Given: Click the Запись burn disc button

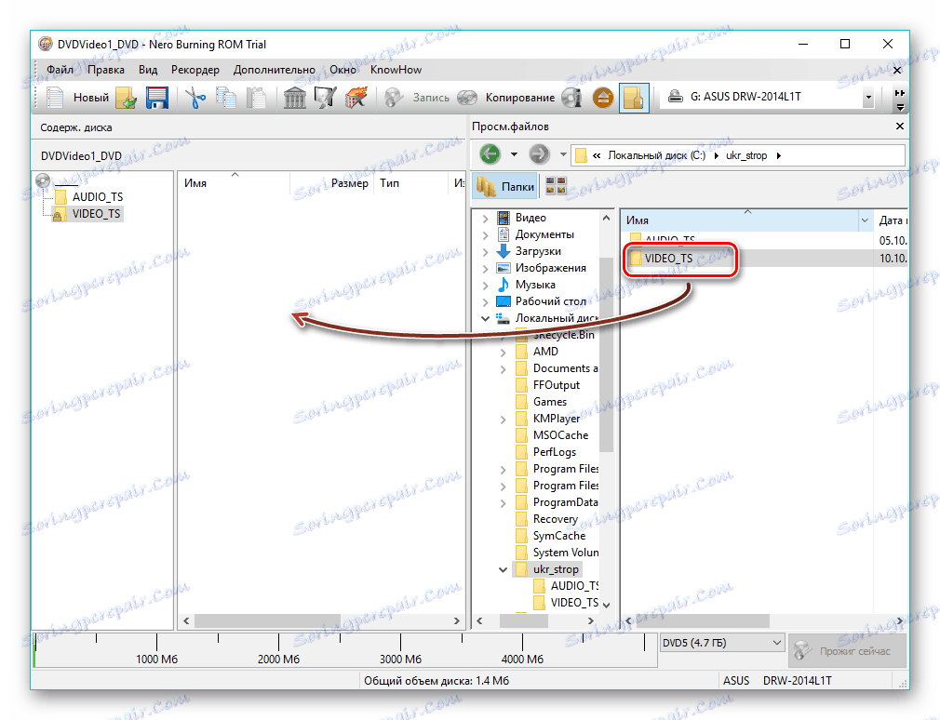Looking at the screenshot, I should pyautogui.click(x=417, y=98).
